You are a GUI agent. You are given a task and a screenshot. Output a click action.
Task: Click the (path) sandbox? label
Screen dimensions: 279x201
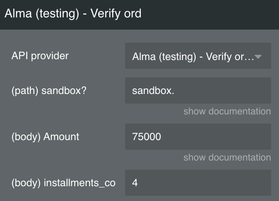pyautogui.click(x=49, y=90)
